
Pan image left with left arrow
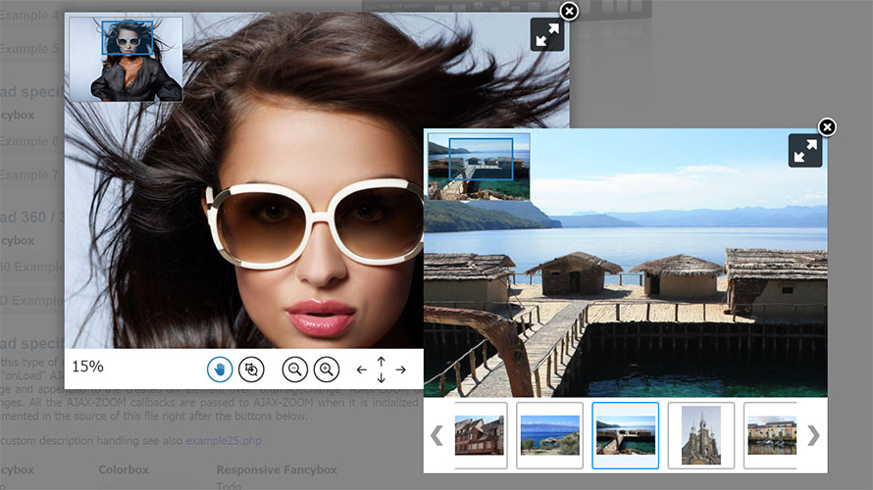pyautogui.click(x=361, y=369)
